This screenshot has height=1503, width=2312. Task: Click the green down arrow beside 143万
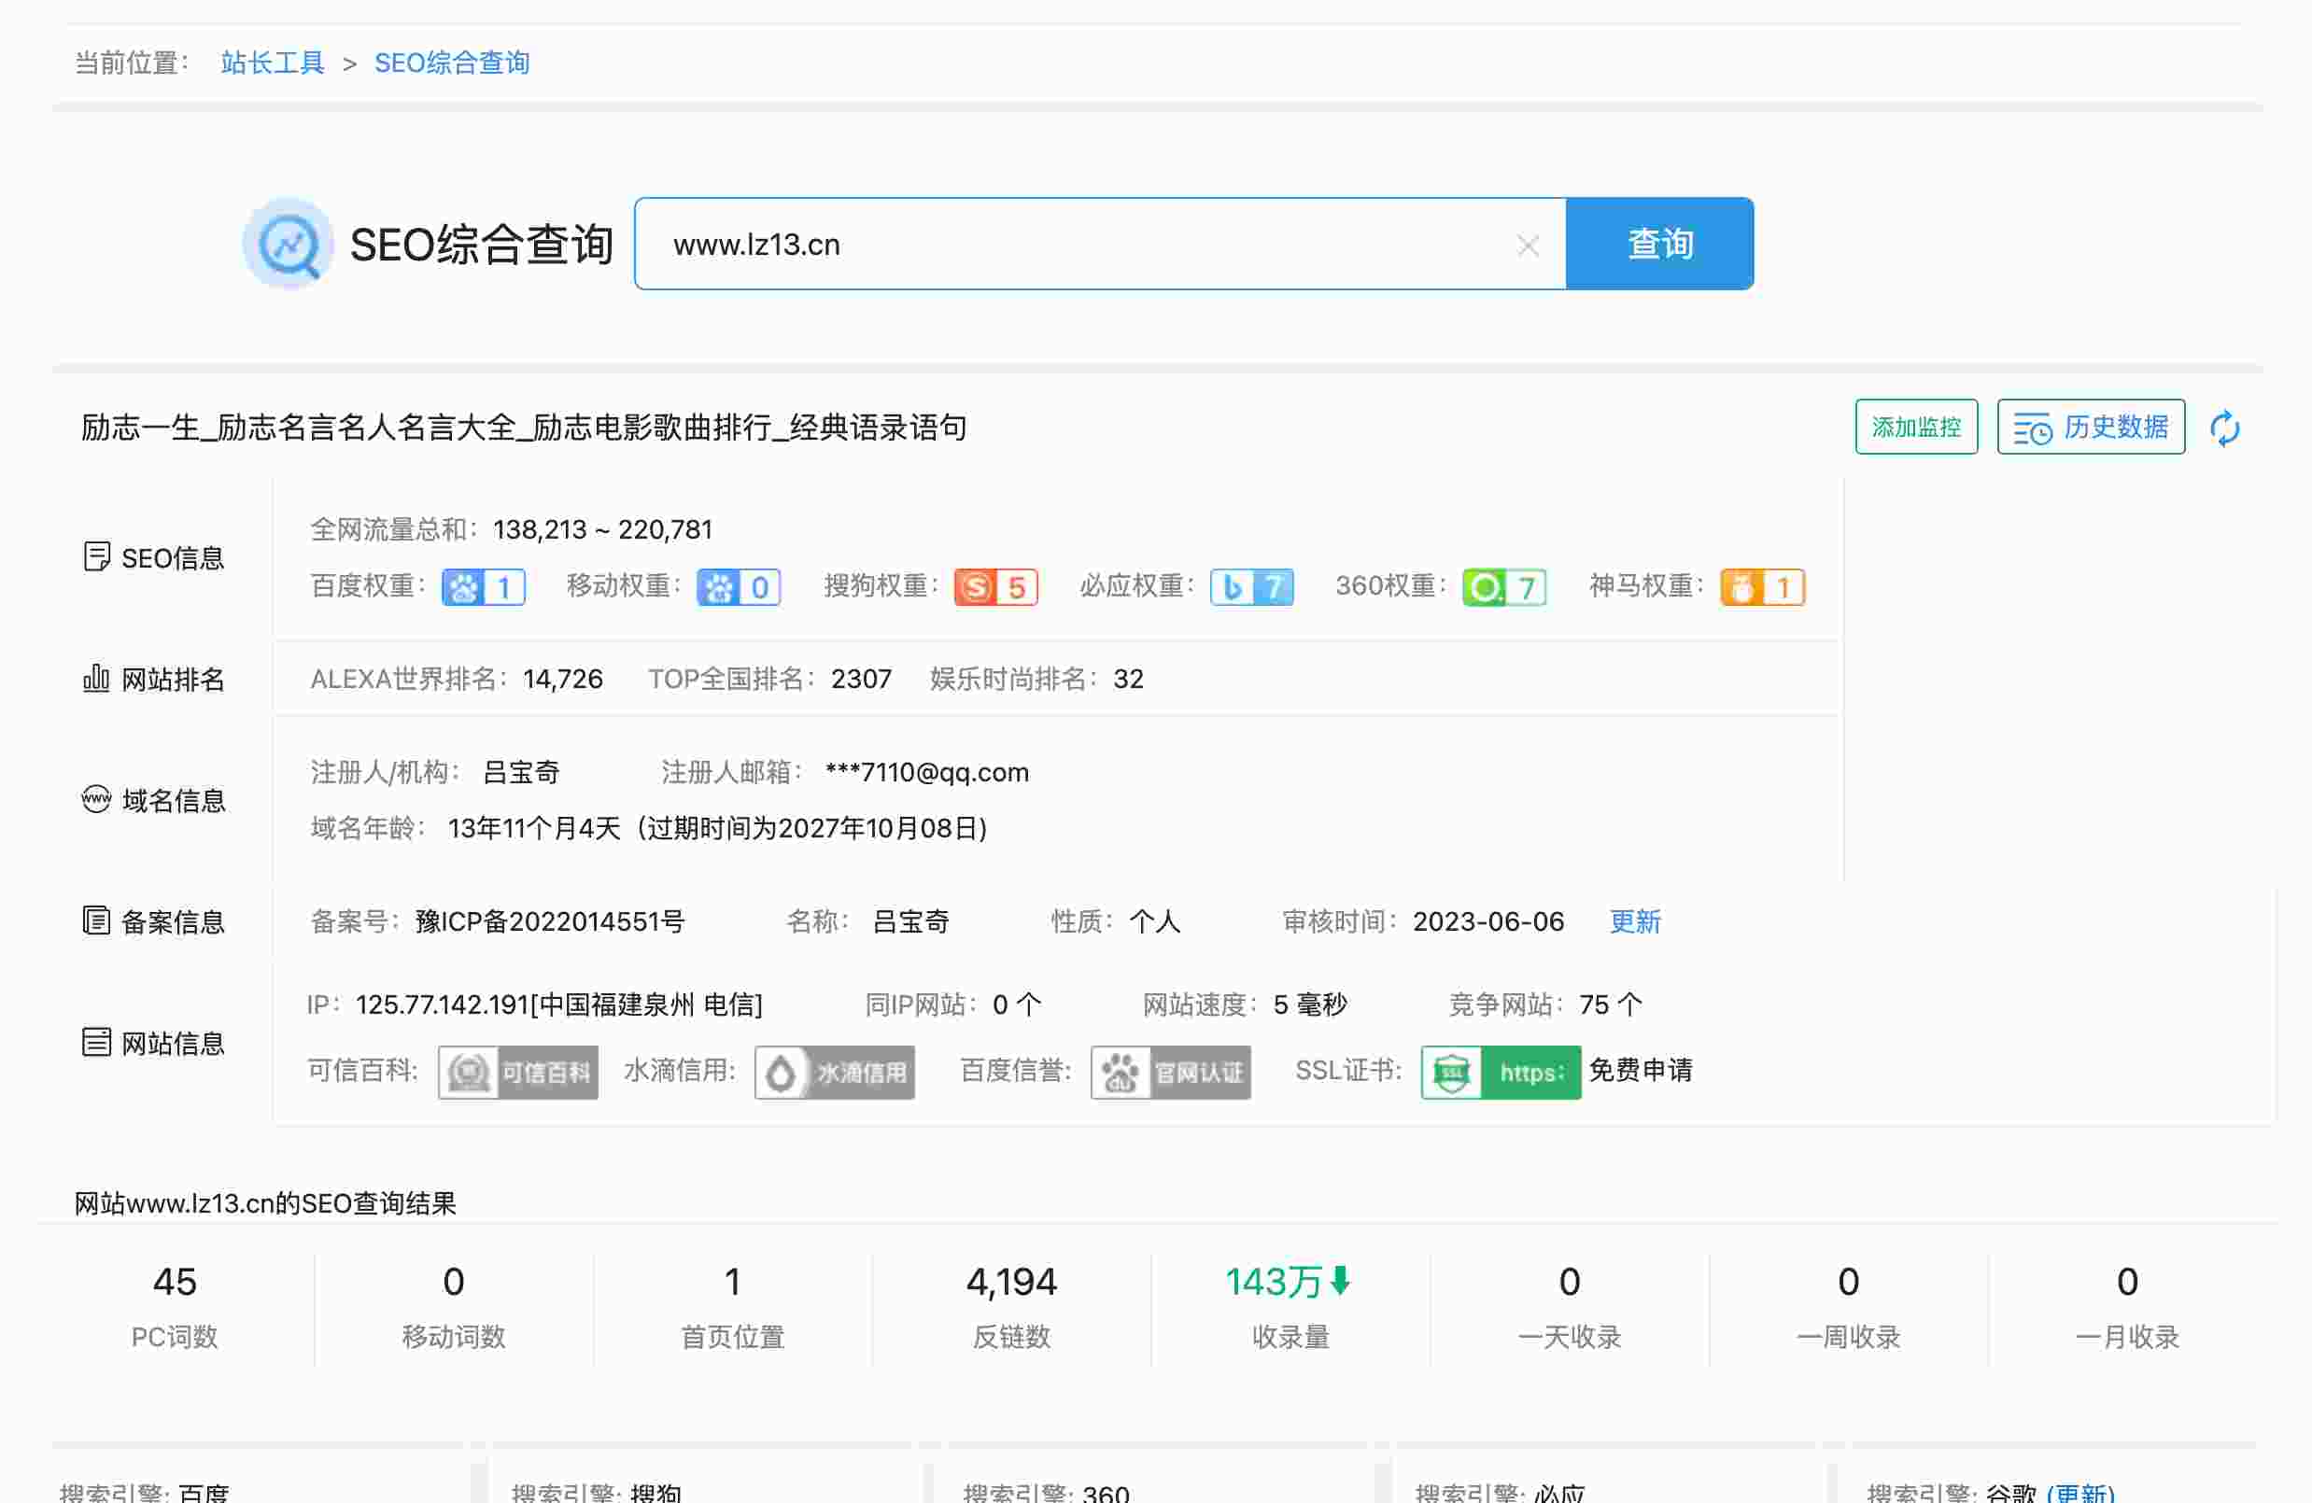(1341, 1281)
